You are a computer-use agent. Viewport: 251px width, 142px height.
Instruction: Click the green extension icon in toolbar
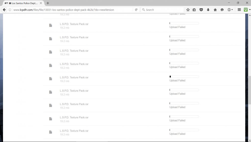tap(246, 10)
